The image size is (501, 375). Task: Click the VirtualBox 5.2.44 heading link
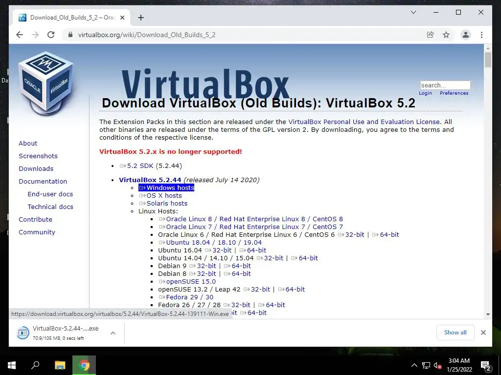click(150, 180)
